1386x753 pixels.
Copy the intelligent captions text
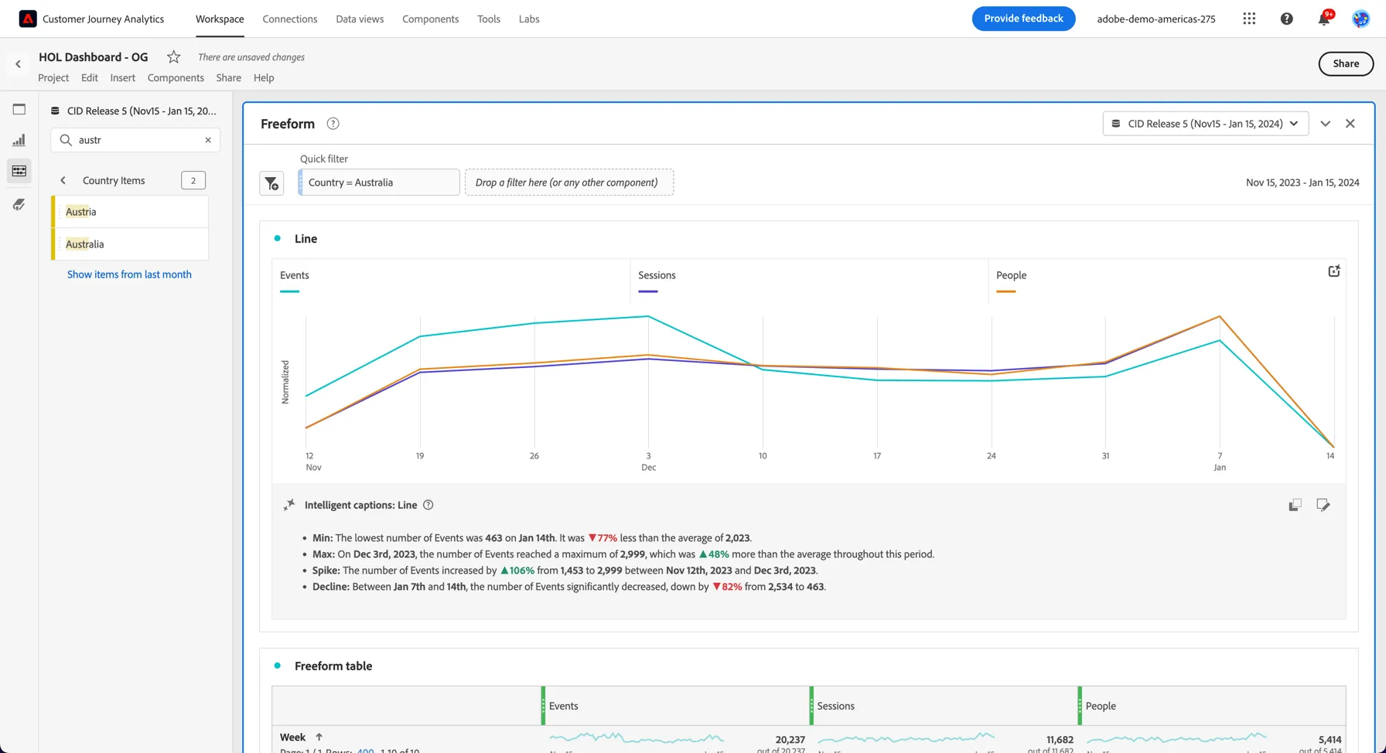1295,505
